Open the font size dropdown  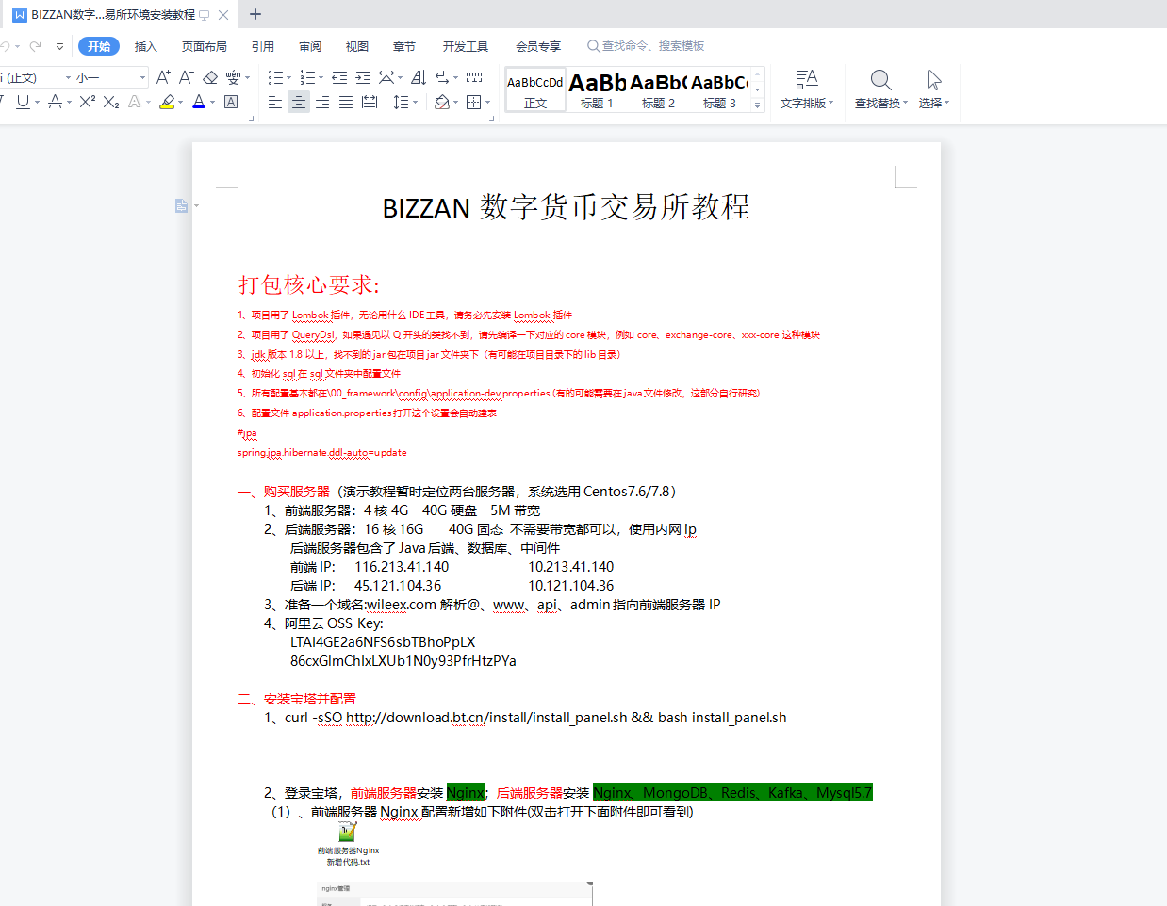(143, 77)
